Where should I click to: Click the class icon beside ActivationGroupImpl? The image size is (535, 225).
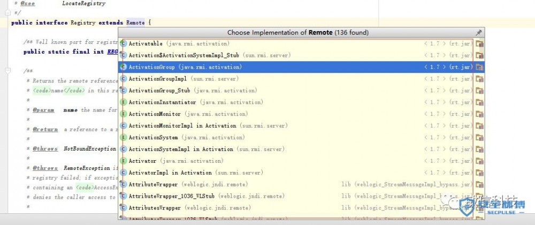click(x=123, y=79)
